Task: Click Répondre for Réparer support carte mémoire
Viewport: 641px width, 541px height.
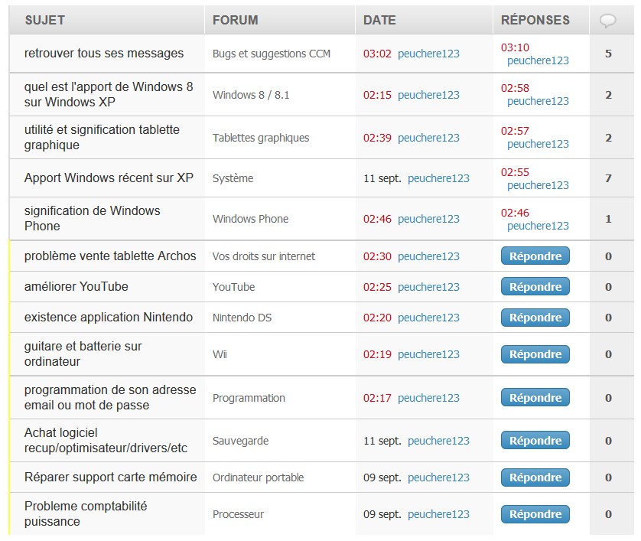Action: [535, 477]
